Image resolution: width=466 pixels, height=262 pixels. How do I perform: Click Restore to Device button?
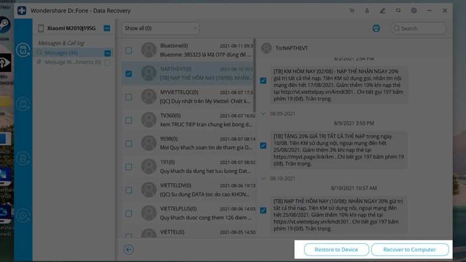tap(336, 250)
